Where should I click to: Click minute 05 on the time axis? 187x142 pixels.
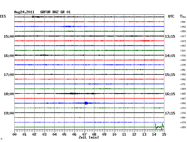click(64, 135)
